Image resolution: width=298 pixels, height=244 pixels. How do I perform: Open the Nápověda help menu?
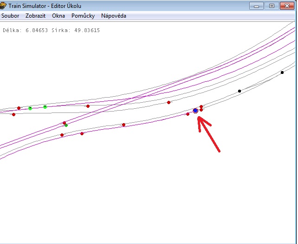coord(113,16)
